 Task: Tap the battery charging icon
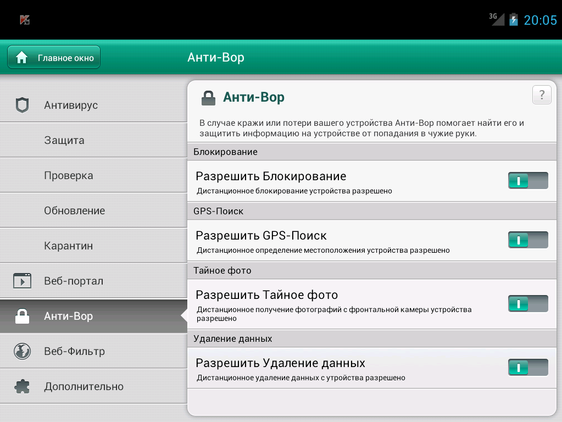tap(514, 19)
